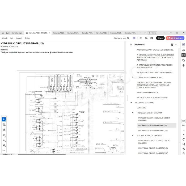Open the hamburger menu icon

3,33
